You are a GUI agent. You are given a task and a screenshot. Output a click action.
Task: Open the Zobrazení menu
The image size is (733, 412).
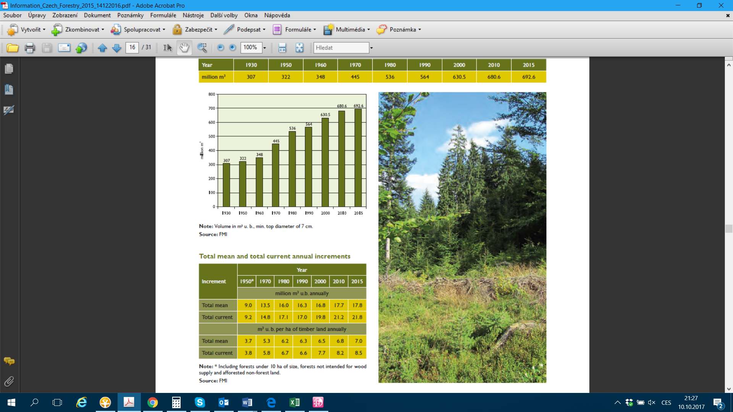[65, 15]
